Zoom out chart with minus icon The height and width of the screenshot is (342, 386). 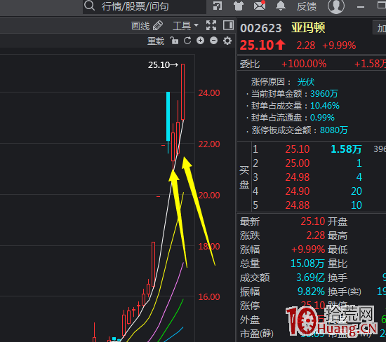pos(213,41)
